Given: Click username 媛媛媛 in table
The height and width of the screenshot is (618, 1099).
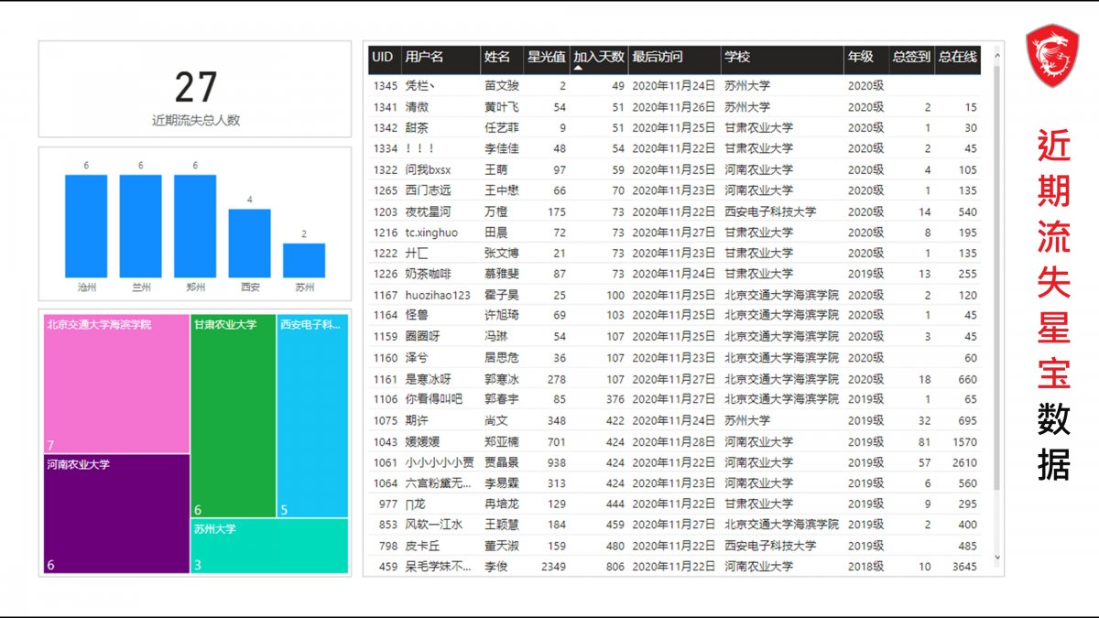Looking at the screenshot, I should pyautogui.click(x=422, y=441).
